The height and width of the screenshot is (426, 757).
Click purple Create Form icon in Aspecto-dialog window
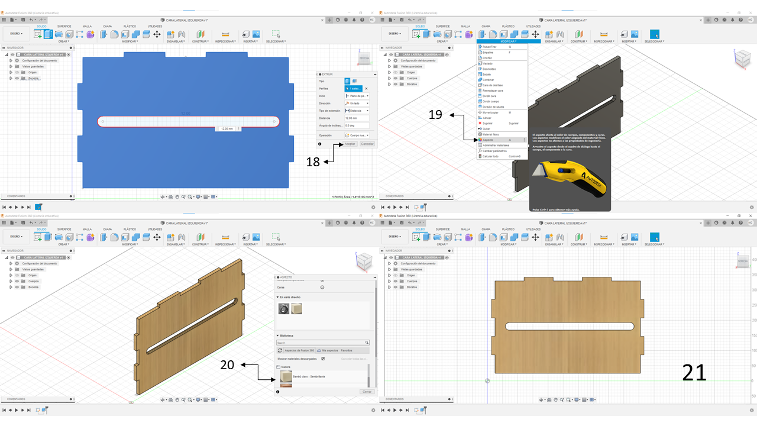pos(90,237)
